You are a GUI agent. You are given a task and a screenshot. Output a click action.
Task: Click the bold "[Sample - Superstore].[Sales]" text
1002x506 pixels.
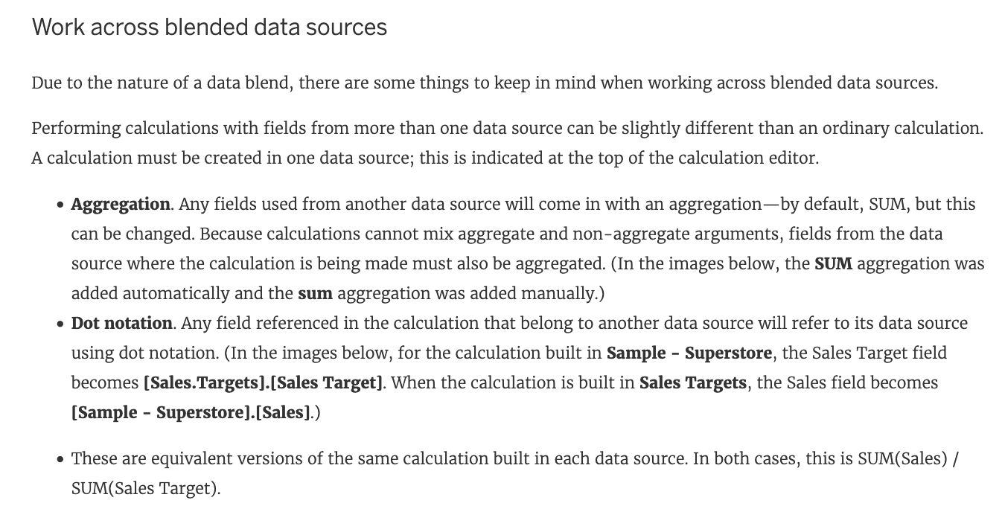tap(191, 412)
